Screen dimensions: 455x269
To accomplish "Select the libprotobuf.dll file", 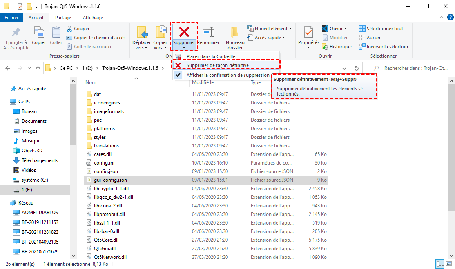I will [109, 214].
